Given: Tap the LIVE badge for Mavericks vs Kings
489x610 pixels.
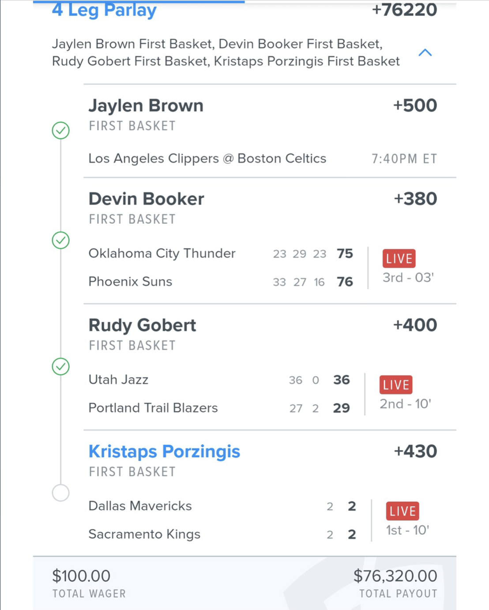Looking at the screenshot, I should point(402,511).
